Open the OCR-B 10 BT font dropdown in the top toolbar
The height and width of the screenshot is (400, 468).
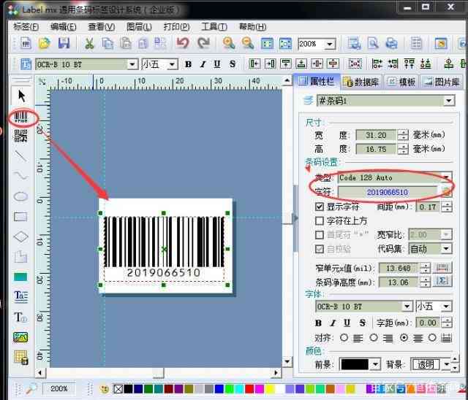tap(132, 64)
